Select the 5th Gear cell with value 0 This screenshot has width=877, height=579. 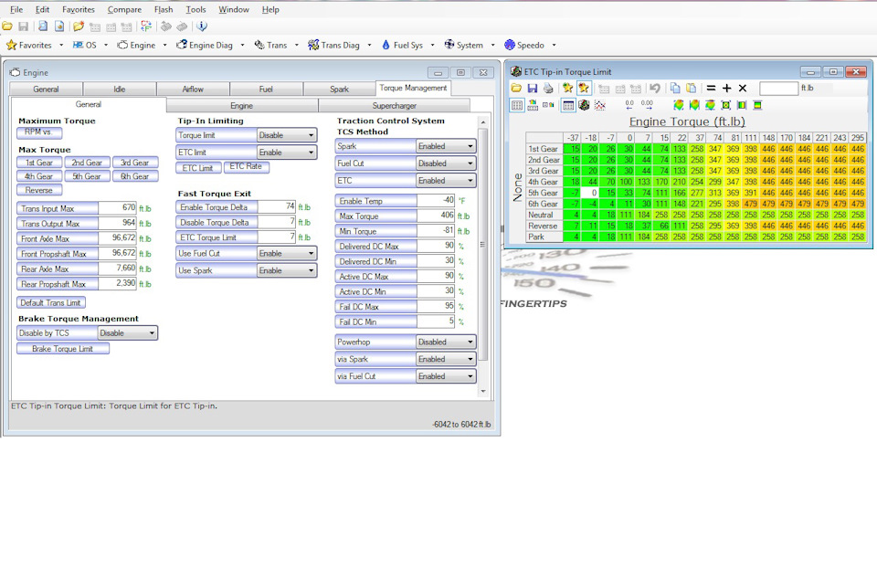pyautogui.click(x=591, y=193)
